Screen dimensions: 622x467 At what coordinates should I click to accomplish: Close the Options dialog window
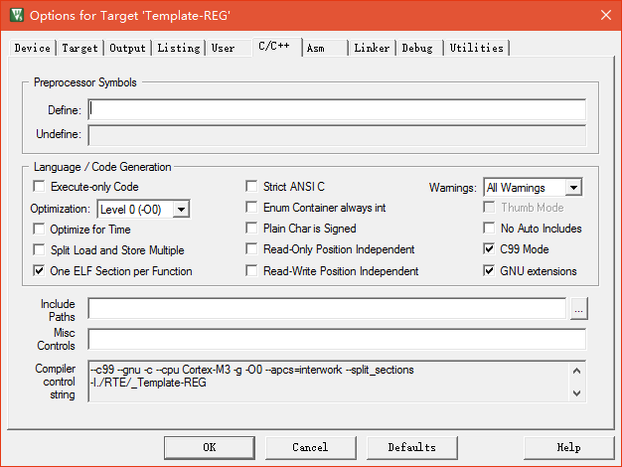pos(605,15)
